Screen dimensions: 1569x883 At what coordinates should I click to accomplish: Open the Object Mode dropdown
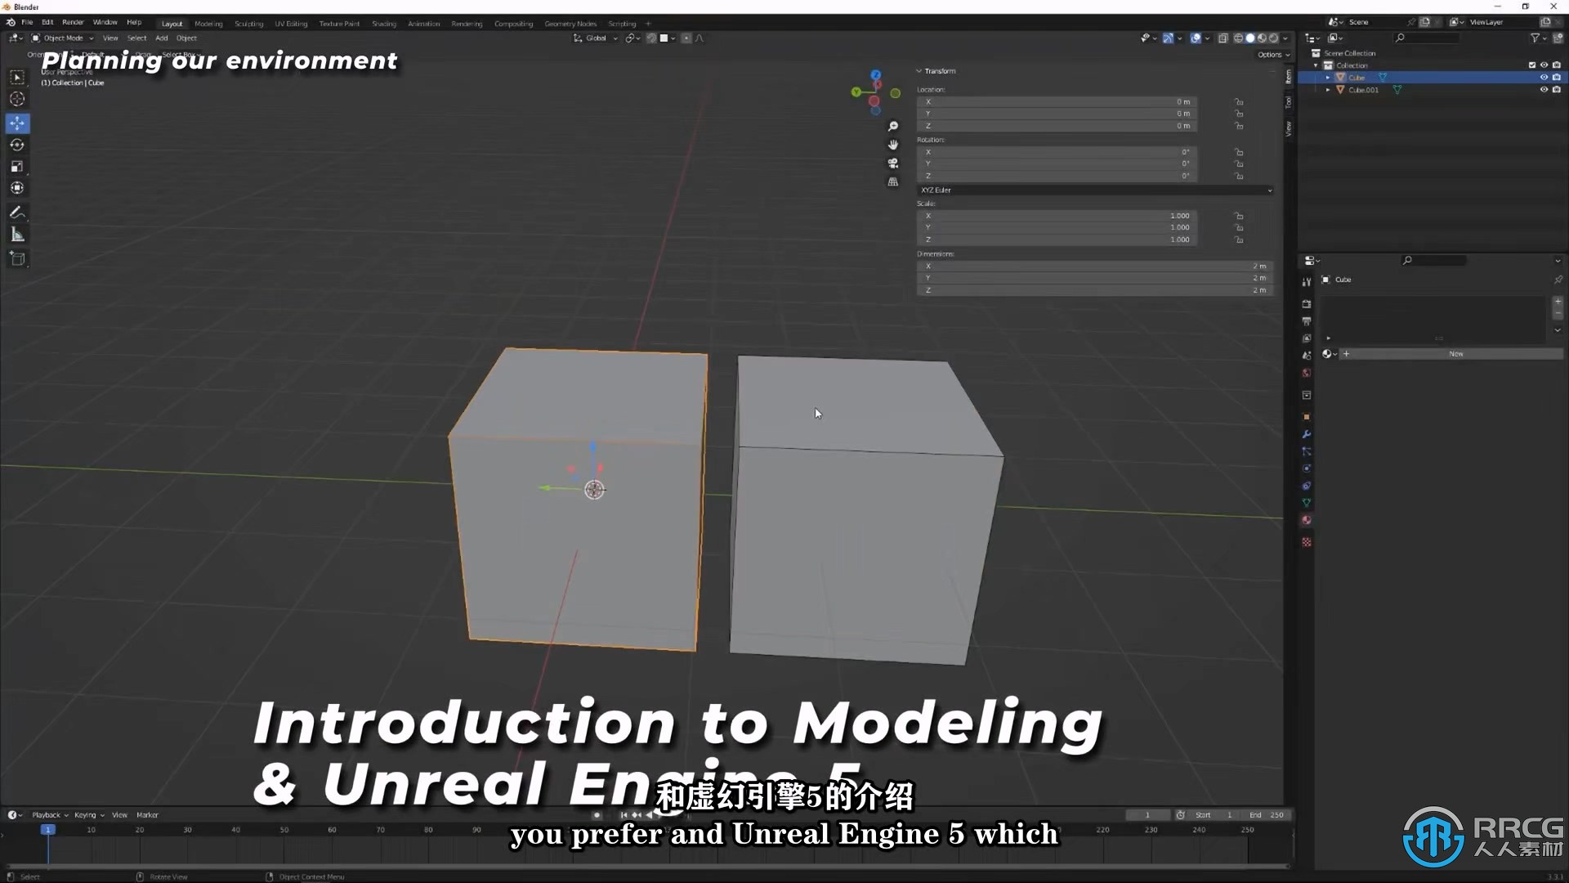(63, 38)
